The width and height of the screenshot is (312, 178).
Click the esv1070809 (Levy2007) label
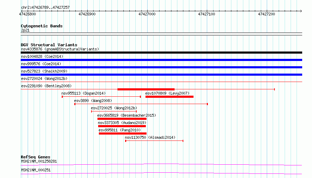coord(167,93)
